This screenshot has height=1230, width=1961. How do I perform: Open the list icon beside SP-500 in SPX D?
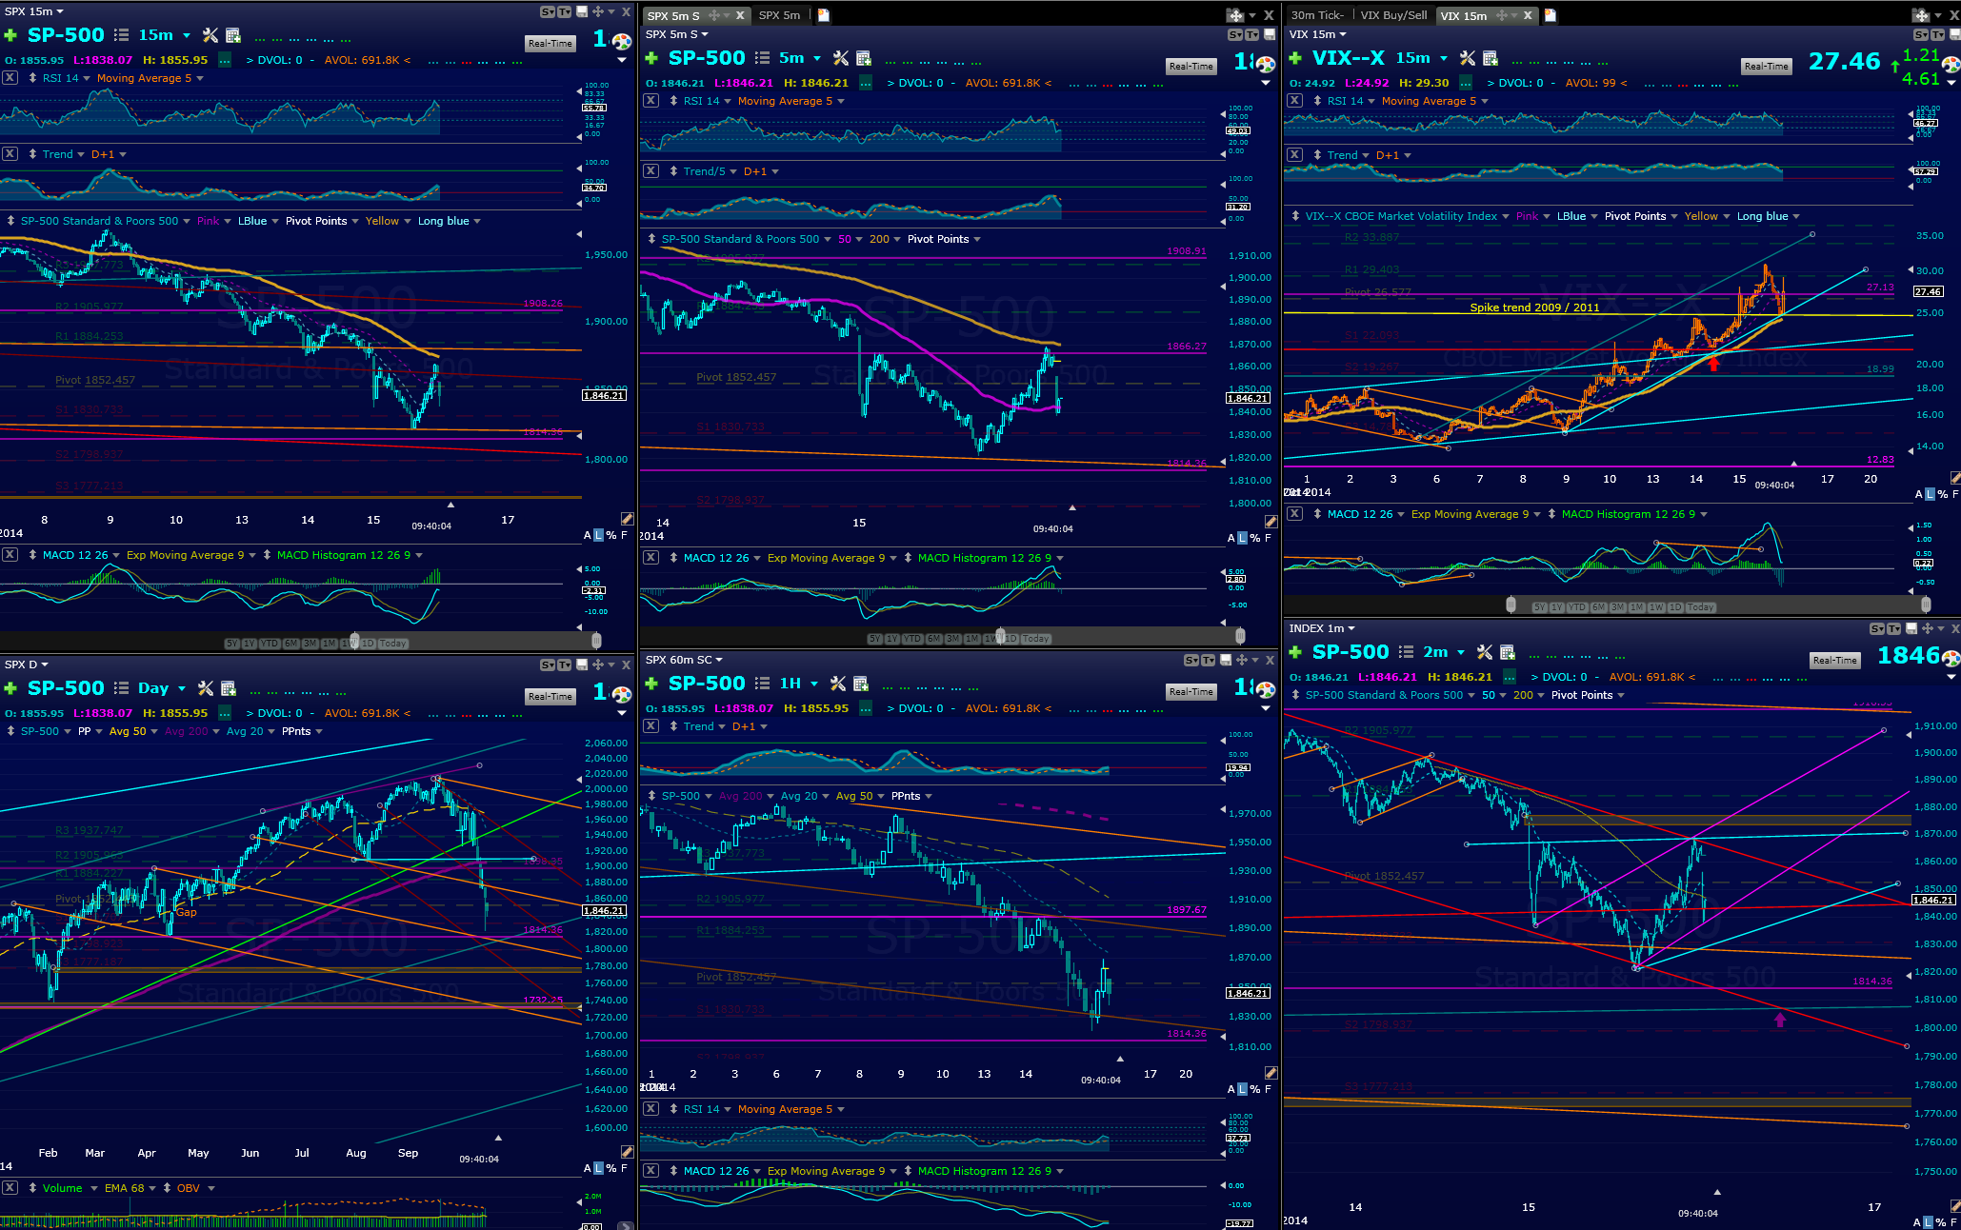(121, 688)
